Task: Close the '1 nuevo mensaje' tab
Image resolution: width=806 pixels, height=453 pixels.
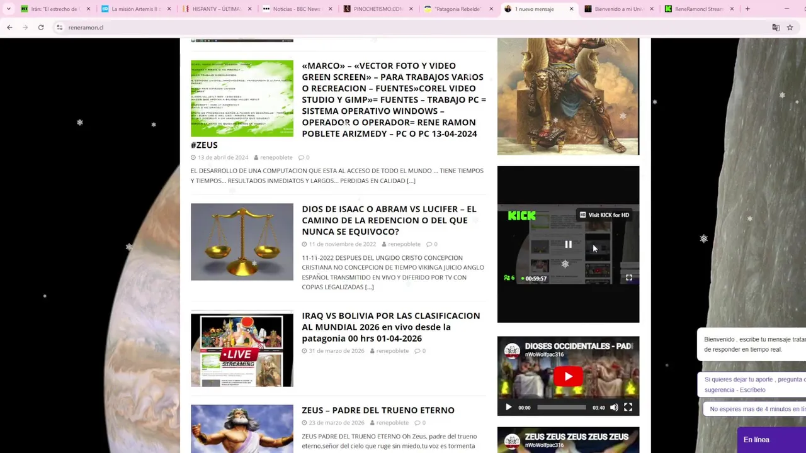Action: coord(571,9)
